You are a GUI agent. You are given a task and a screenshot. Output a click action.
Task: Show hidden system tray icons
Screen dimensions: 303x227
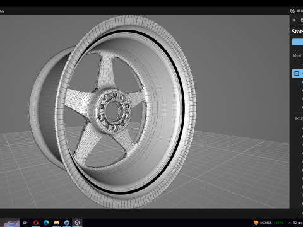tap(290, 223)
